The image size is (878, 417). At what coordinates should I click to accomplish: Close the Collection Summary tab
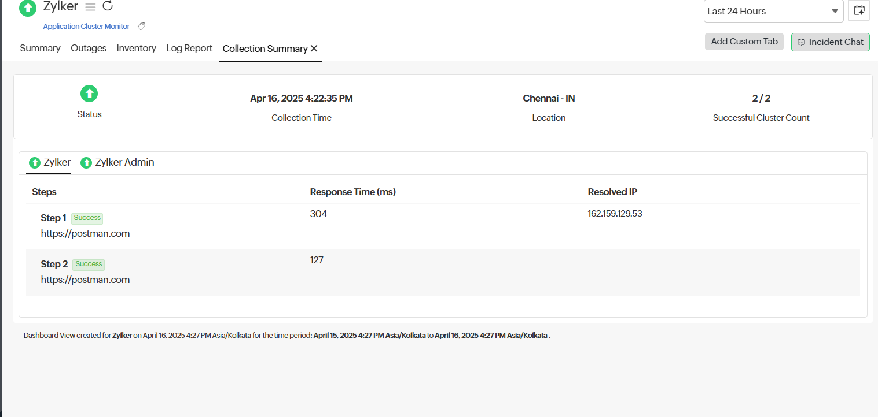coord(314,49)
